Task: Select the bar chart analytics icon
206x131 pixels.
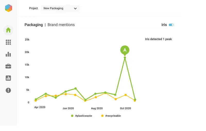Action: pyautogui.click(x=8, y=54)
